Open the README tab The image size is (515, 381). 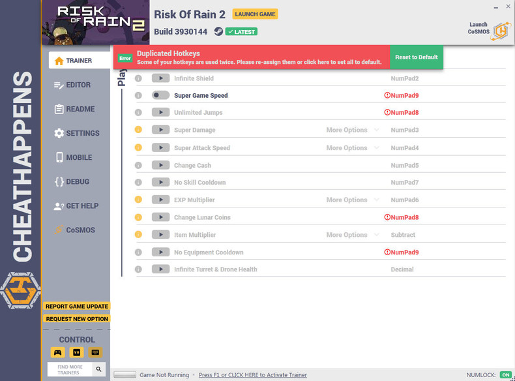click(74, 109)
